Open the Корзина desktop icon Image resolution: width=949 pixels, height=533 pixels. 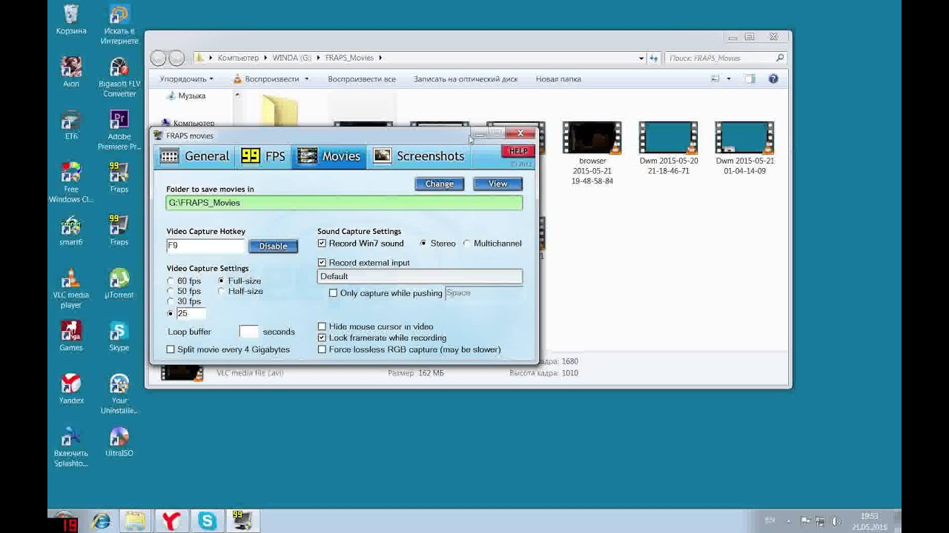tap(71, 20)
